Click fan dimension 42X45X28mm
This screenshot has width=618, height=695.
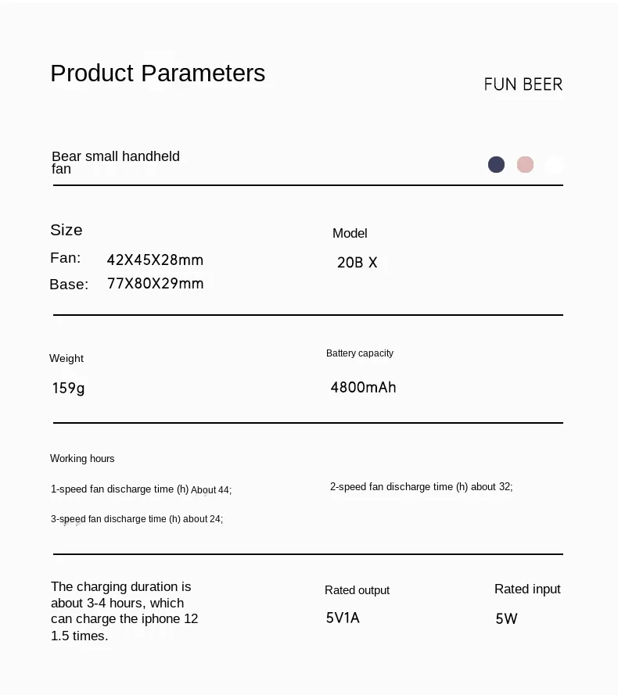click(155, 260)
